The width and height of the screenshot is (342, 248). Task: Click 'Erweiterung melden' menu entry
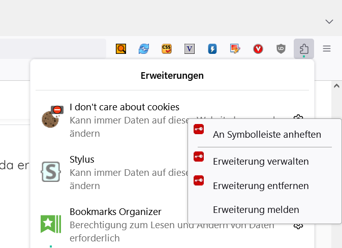click(x=256, y=209)
